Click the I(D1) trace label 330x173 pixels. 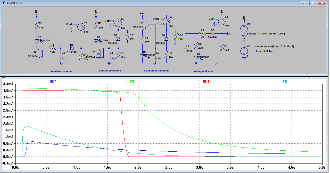[x=207, y=81]
